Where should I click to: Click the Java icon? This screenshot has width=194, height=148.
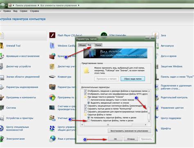[x=156, y=35]
